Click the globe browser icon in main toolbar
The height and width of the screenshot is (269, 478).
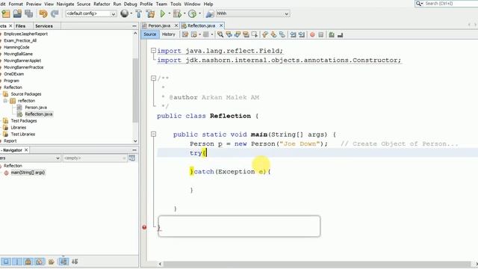tap(125, 13)
